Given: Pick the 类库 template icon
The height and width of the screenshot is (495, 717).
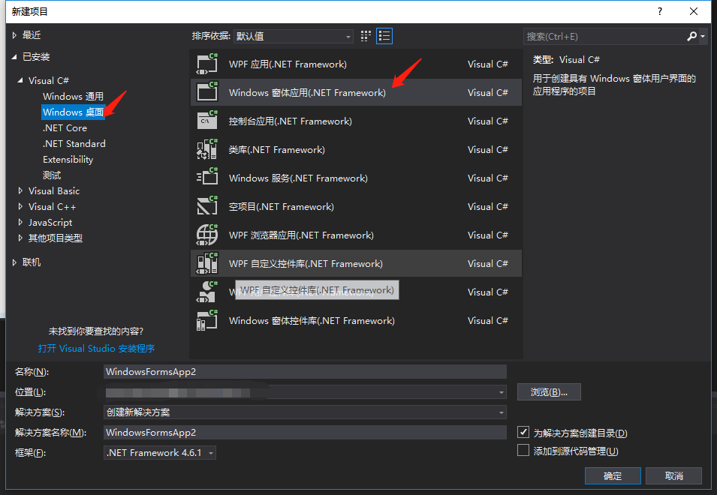Looking at the screenshot, I should click(207, 149).
